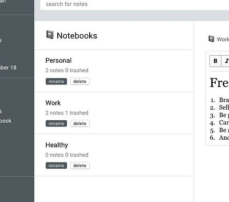This screenshot has width=229, height=202.
Task: Select the sidebar item ending in 'book'
Action: (6, 121)
